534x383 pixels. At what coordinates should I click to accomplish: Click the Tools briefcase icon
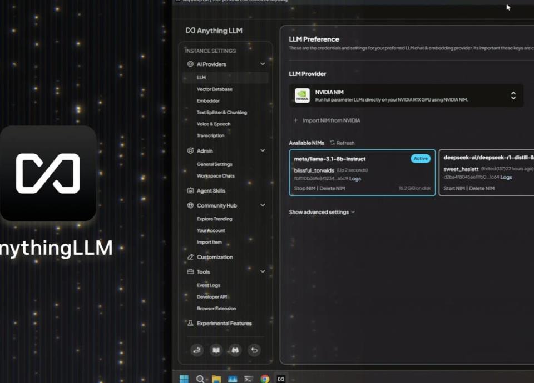tap(190, 271)
